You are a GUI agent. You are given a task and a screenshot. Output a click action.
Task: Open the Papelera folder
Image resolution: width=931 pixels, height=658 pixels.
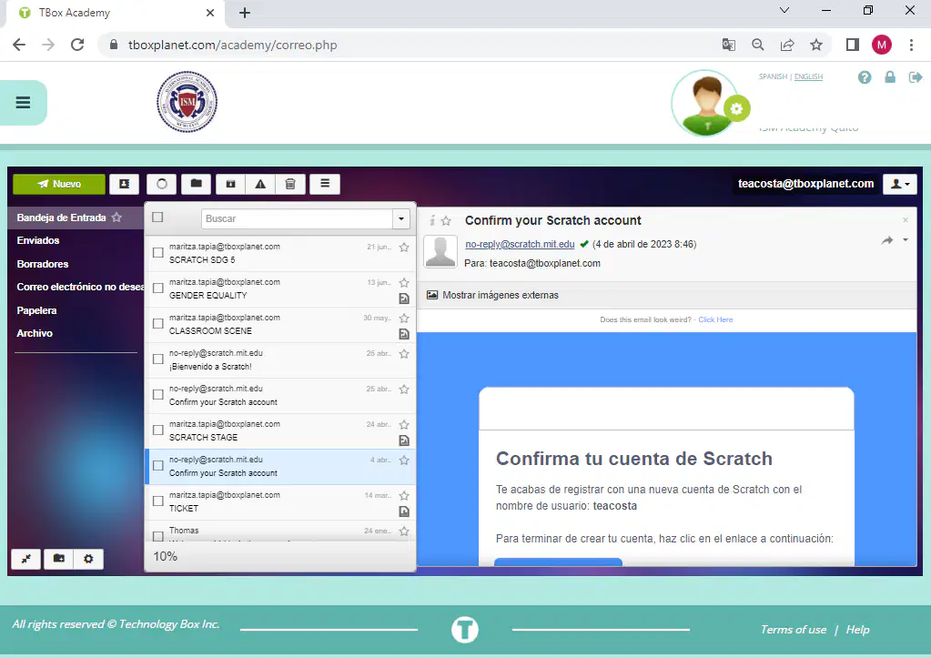tap(36, 310)
